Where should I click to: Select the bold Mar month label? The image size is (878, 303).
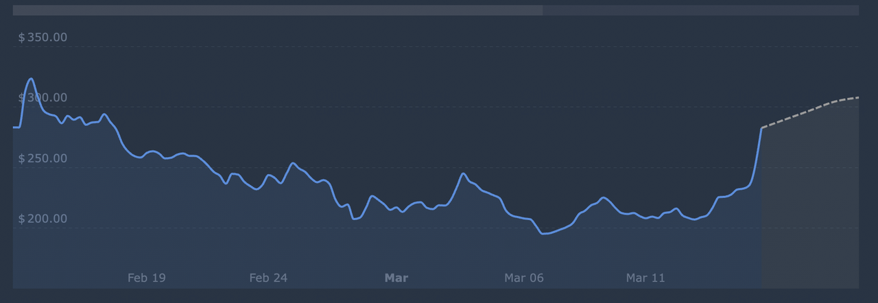click(x=396, y=278)
